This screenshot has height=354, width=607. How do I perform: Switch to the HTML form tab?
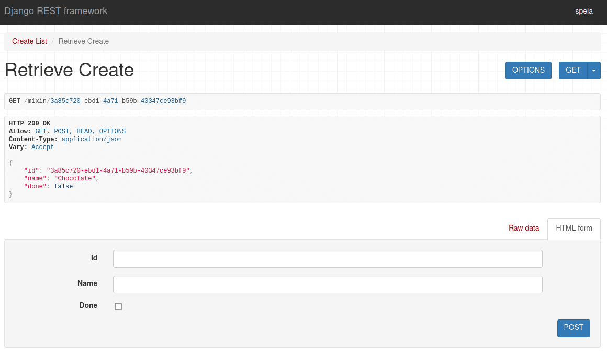(574, 229)
